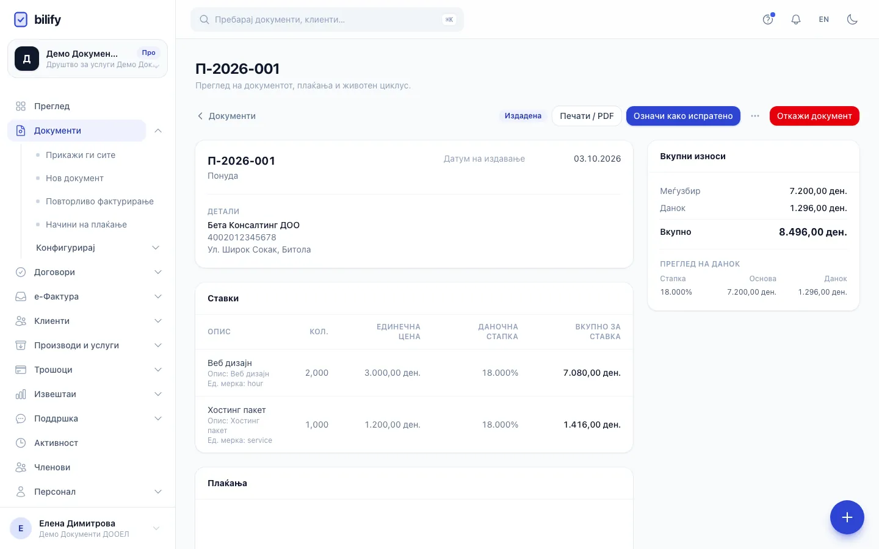Image resolution: width=879 pixels, height=549 pixels.
Task: Select Нов документ menu item
Action: click(74, 178)
